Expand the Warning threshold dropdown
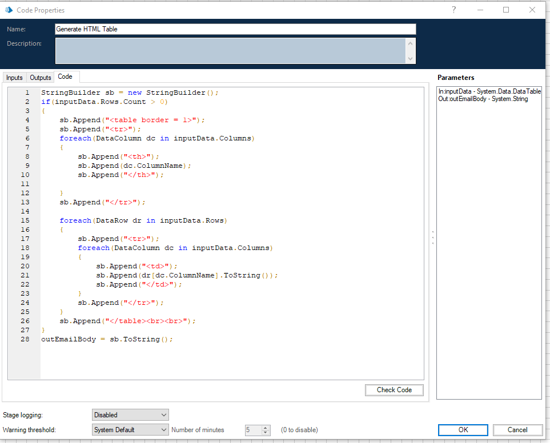Image resolution: width=550 pixels, height=443 pixels. point(130,430)
